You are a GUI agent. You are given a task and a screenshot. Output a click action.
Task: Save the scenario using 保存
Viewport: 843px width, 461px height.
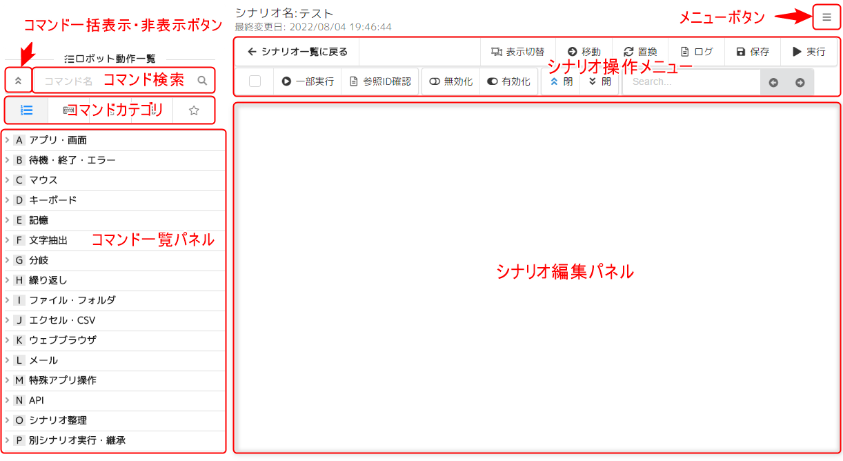tap(752, 52)
